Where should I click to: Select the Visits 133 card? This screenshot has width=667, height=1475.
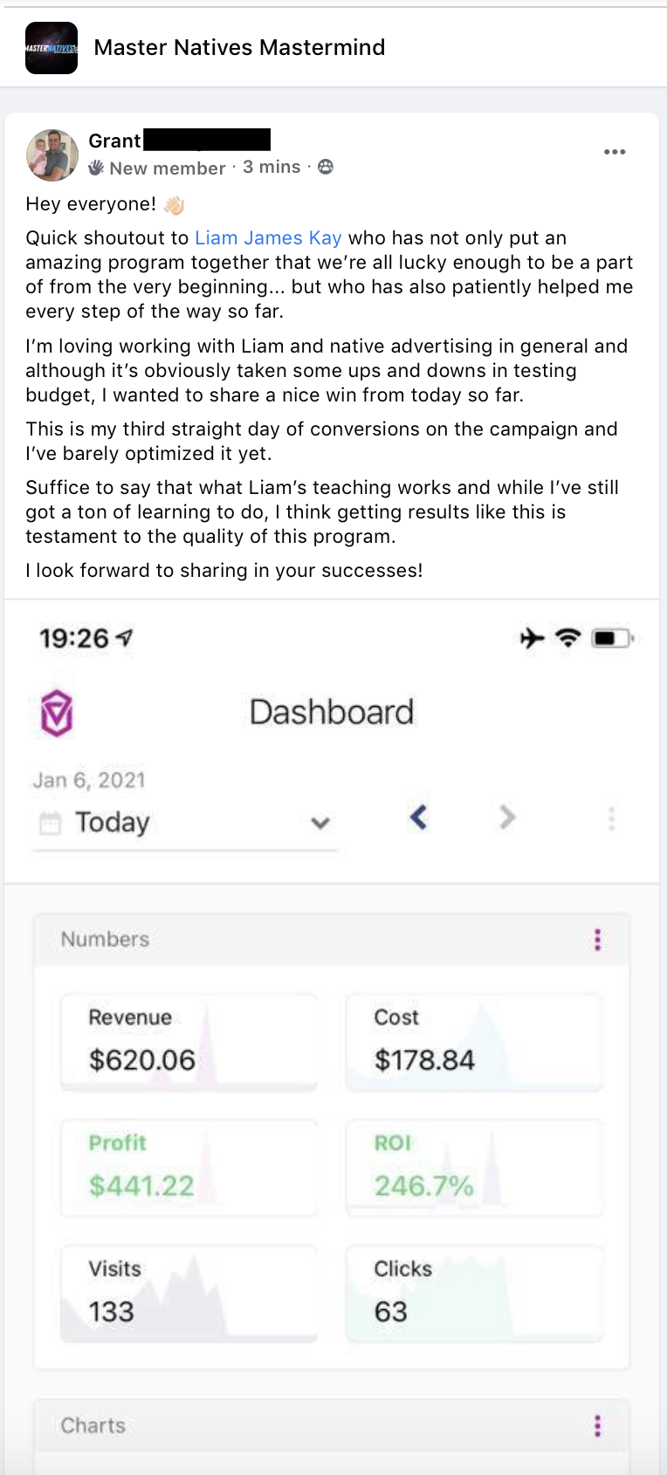[x=189, y=1293]
